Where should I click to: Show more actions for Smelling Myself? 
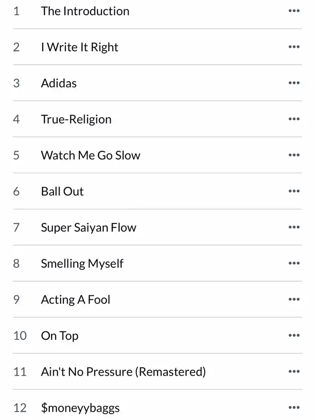(x=294, y=263)
